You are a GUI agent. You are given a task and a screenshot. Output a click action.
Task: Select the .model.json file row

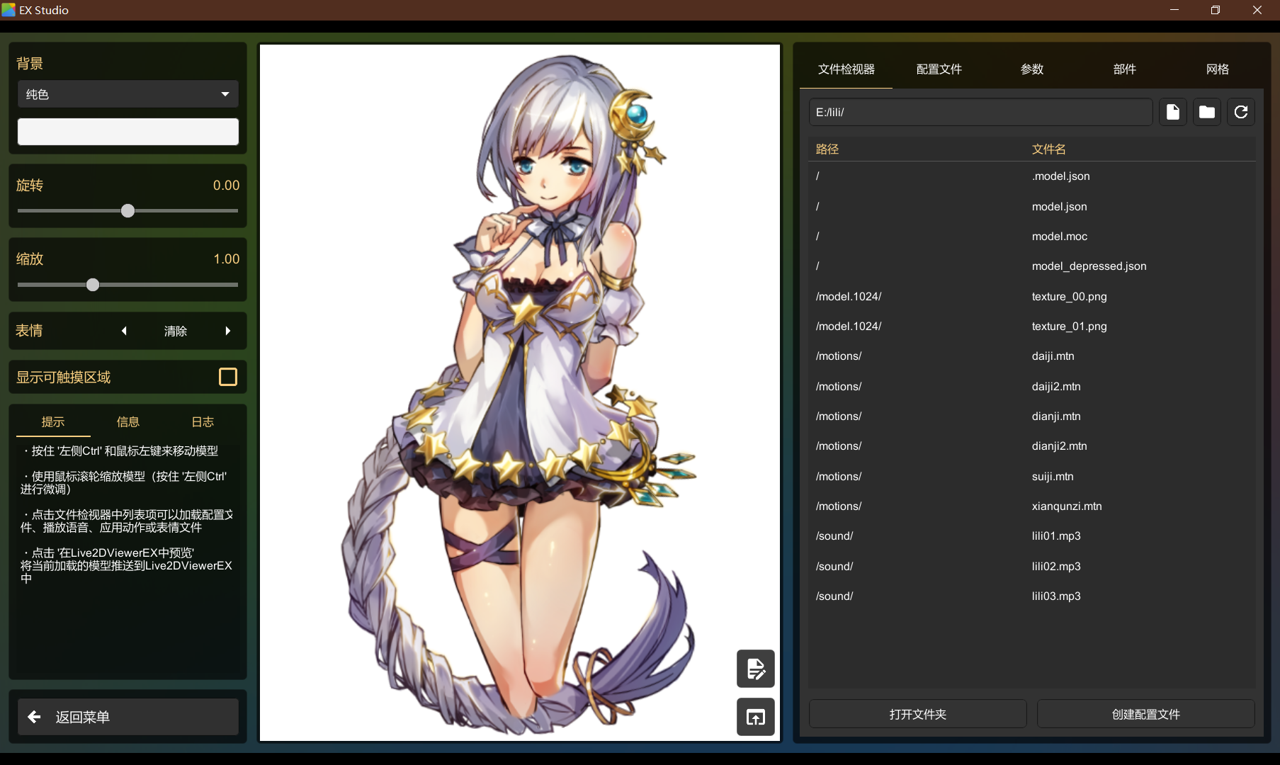(x=1032, y=176)
